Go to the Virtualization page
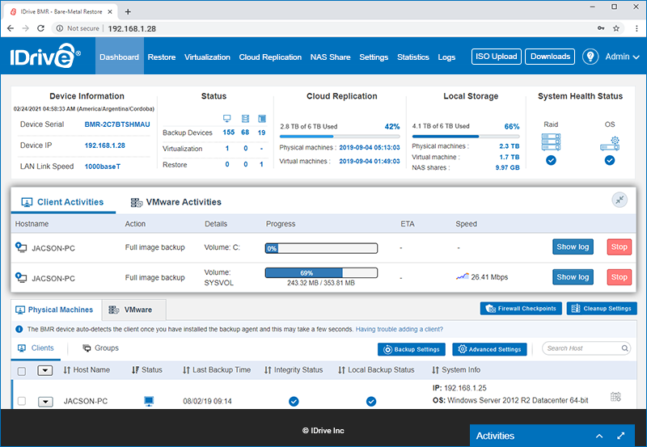This screenshot has height=447, width=647. pyautogui.click(x=207, y=57)
